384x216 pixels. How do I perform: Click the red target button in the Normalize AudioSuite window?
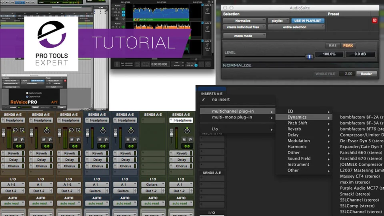(374, 20)
